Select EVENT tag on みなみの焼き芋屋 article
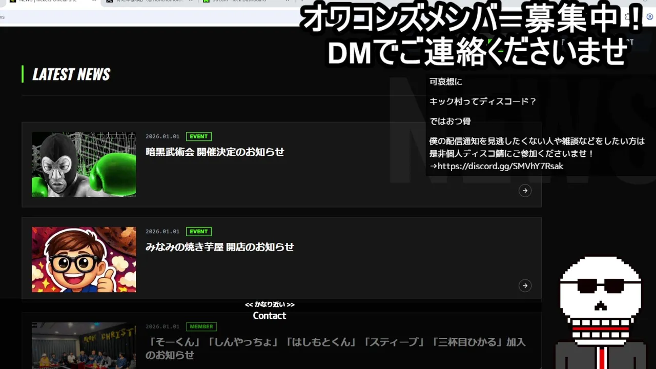Viewport: 656px width, 369px height. [x=199, y=232]
